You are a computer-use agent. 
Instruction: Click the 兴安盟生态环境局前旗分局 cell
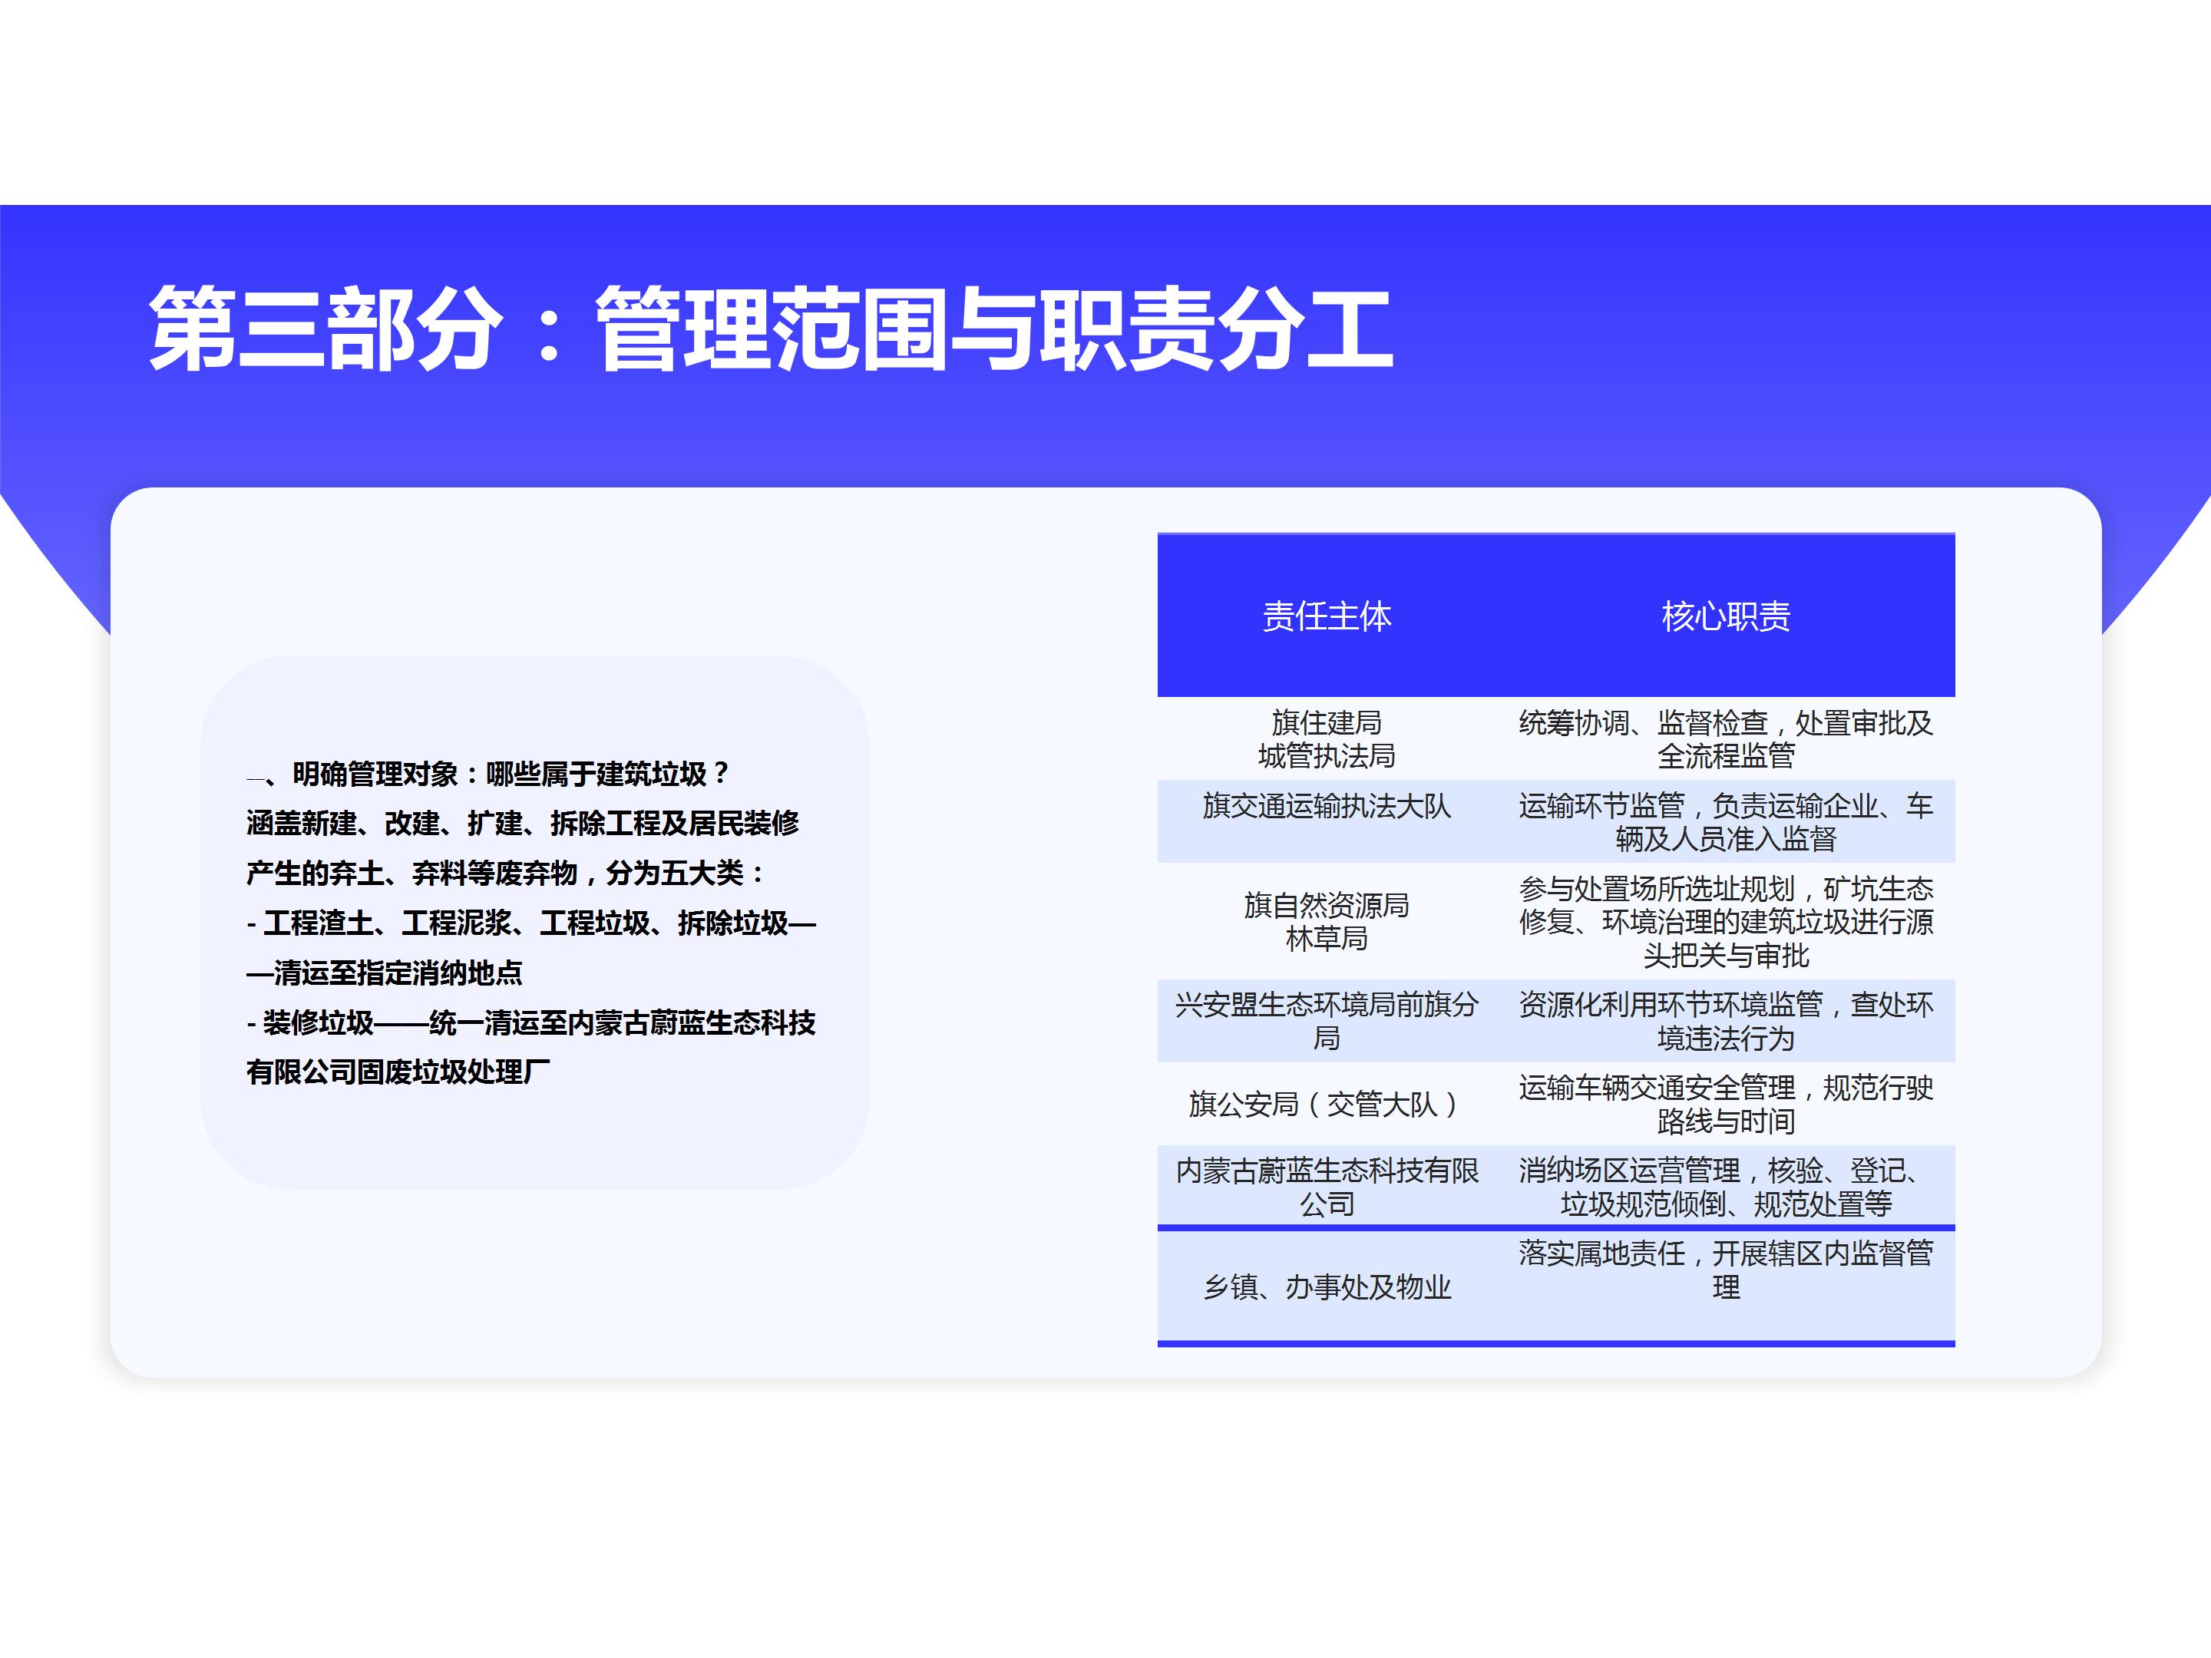(x=1325, y=1020)
